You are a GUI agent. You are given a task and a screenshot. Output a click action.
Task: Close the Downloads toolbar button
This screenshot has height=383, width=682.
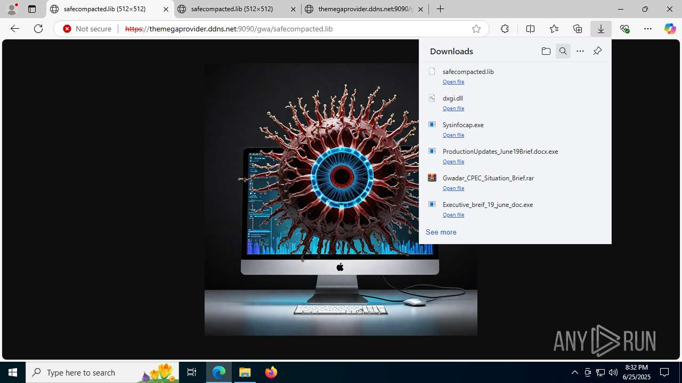point(601,29)
